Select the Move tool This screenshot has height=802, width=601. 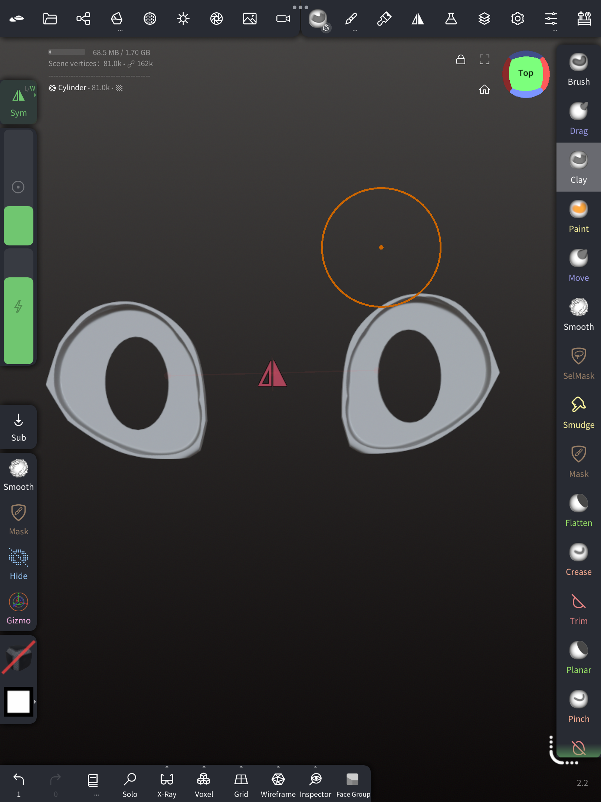pyautogui.click(x=578, y=265)
